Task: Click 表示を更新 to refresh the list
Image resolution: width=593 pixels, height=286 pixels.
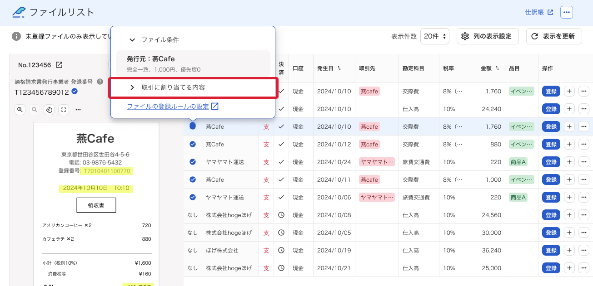Action: click(554, 36)
